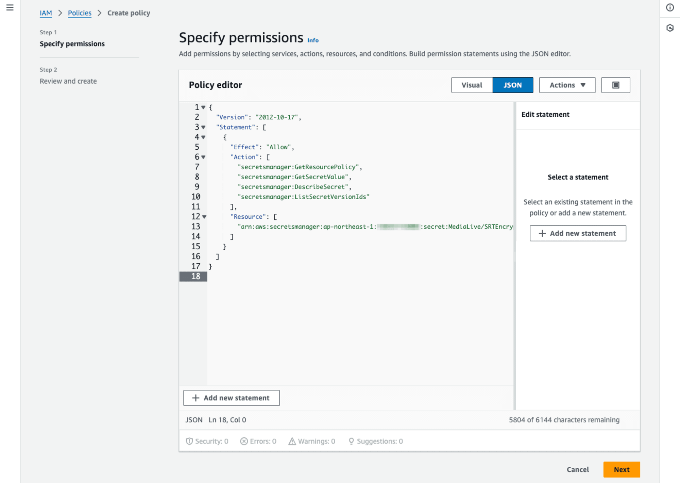Click the Suggestions: 0 status text
Image resolution: width=680 pixels, height=483 pixels.
click(x=380, y=441)
